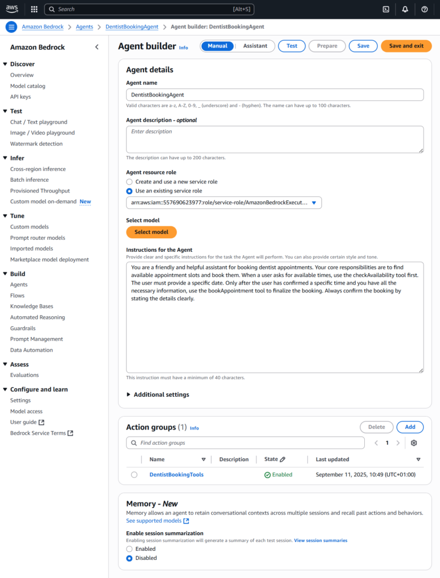Open CloudShell from the top bar
The height and width of the screenshot is (578, 440).
tap(386, 9)
